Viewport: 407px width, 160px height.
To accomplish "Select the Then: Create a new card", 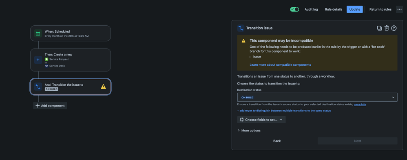I will (x=71, y=60).
